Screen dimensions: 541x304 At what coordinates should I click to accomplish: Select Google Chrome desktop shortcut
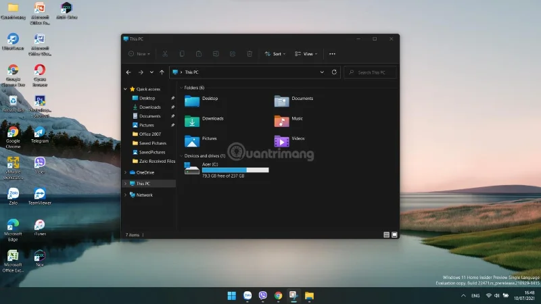tap(13, 138)
